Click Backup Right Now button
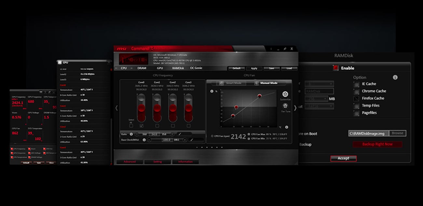The height and width of the screenshot is (206, 423). (377, 144)
